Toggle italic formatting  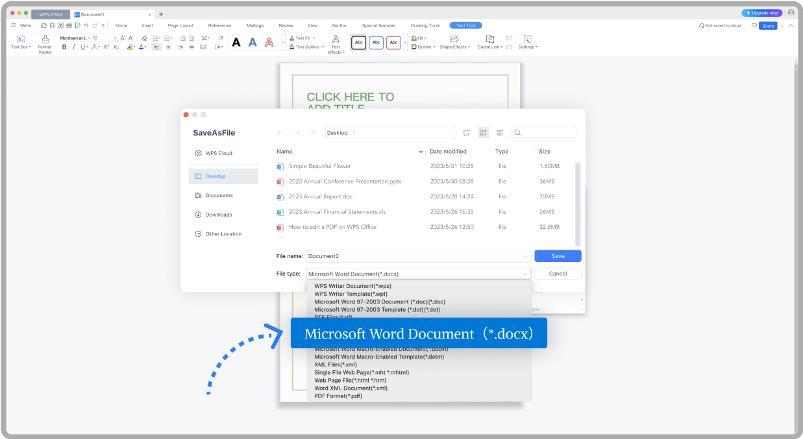tap(74, 47)
